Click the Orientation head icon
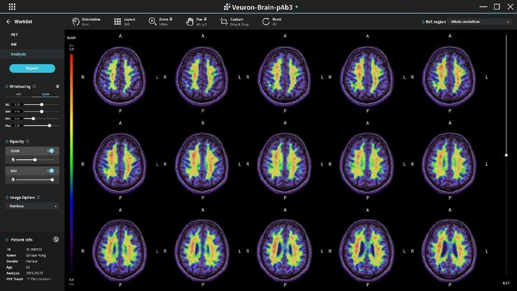 point(75,22)
